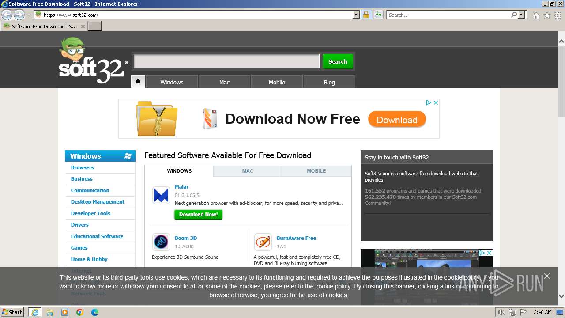Viewport: 565px width, 318px height.
Task: Open the Blog navigation tab
Action: [x=329, y=82]
